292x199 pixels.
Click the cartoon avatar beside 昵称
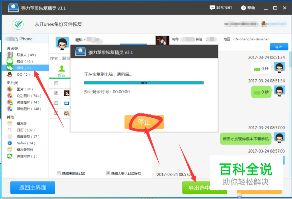click(62, 44)
